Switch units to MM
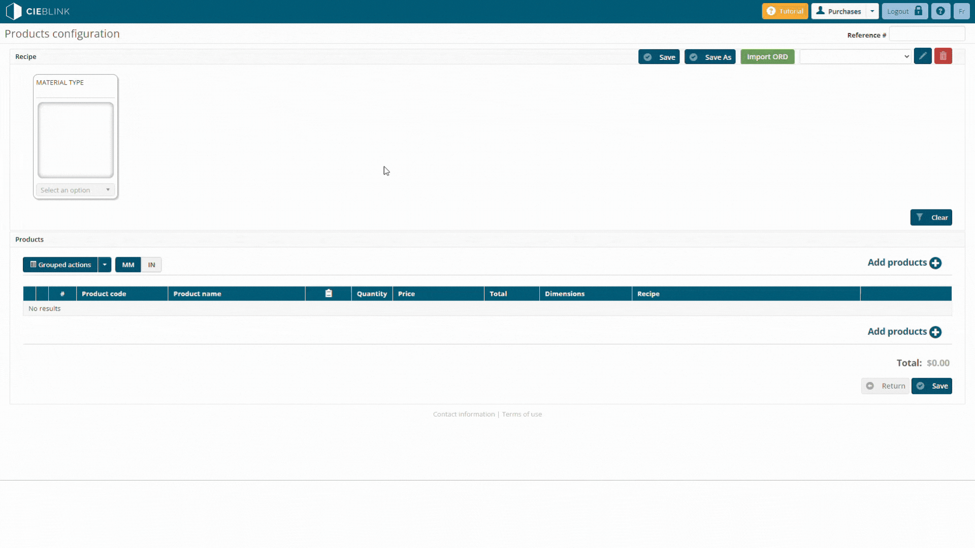975x548 pixels. pyautogui.click(x=128, y=265)
